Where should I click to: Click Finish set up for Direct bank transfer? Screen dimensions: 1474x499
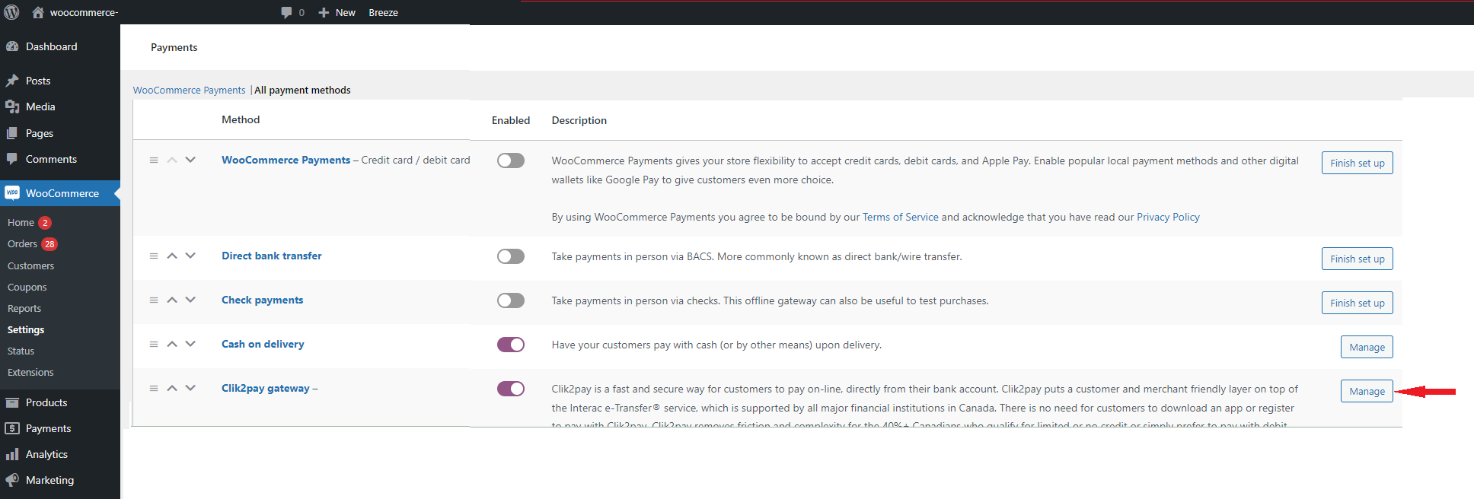[1358, 259]
